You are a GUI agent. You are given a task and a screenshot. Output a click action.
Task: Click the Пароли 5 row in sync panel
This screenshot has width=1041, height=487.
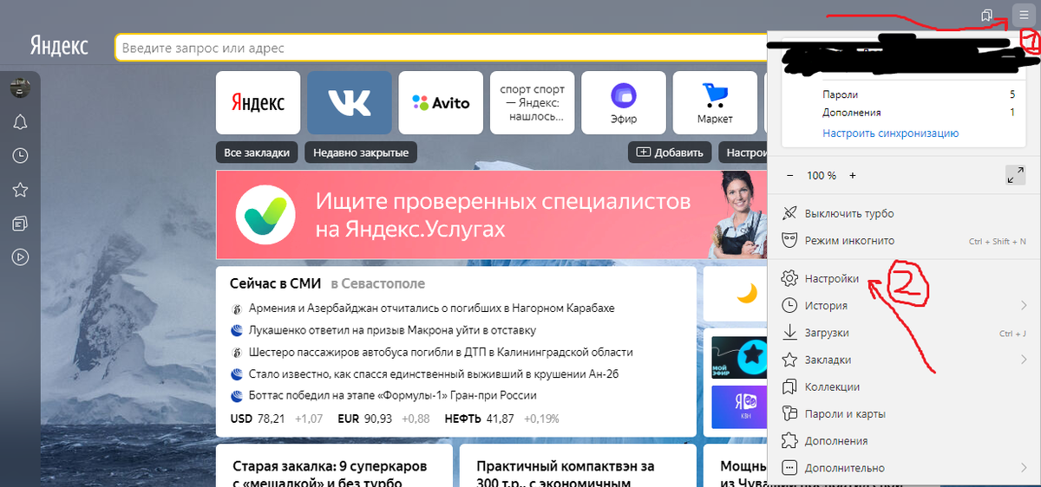click(x=919, y=94)
